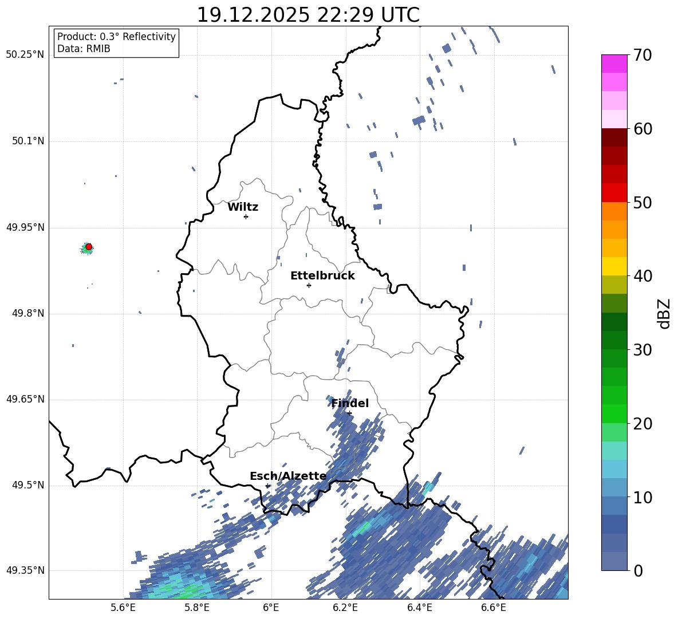Click the 'Data: RMIB' text
The image size is (678, 619).
pyautogui.click(x=84, y=49)
